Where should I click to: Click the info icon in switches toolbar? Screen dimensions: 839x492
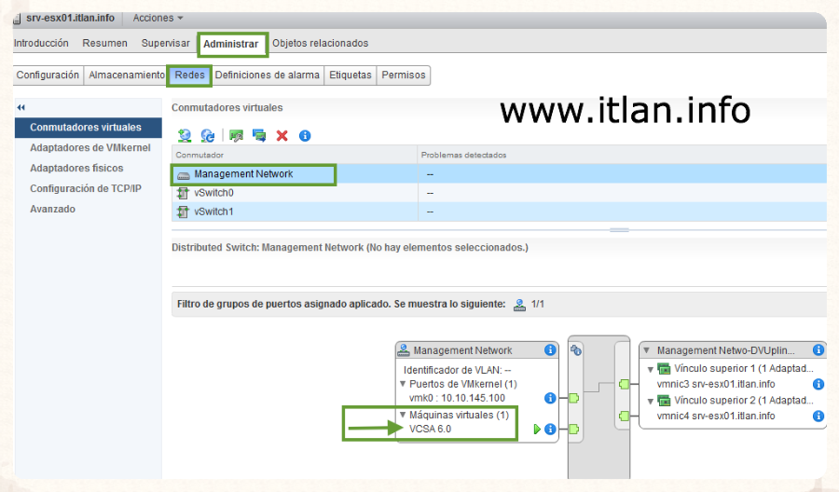coord(305,136)
